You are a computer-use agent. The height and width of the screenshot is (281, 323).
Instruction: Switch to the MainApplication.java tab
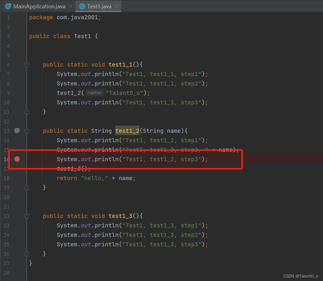tap(39, 6)
